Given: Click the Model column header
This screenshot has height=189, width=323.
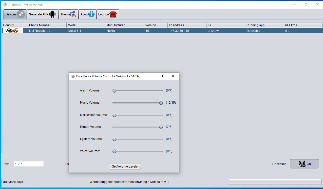Looking at the screenshot, I should (x=86, y=25).
